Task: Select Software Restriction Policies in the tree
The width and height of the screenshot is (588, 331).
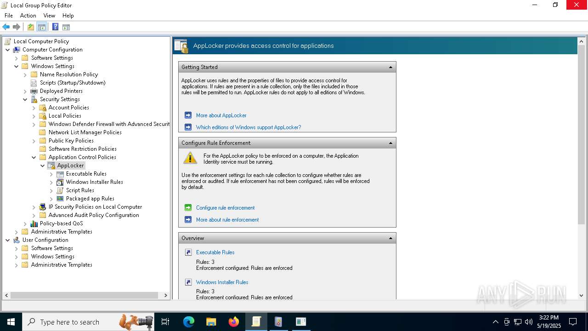Action: point(83,149)
